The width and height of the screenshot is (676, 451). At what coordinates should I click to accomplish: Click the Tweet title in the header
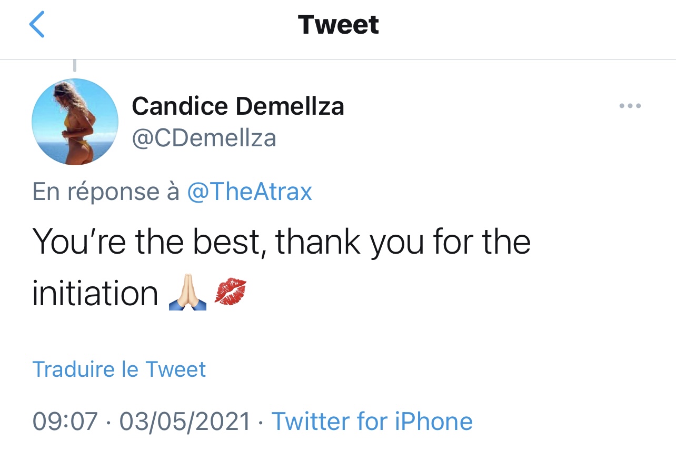[x=338, y=25]
